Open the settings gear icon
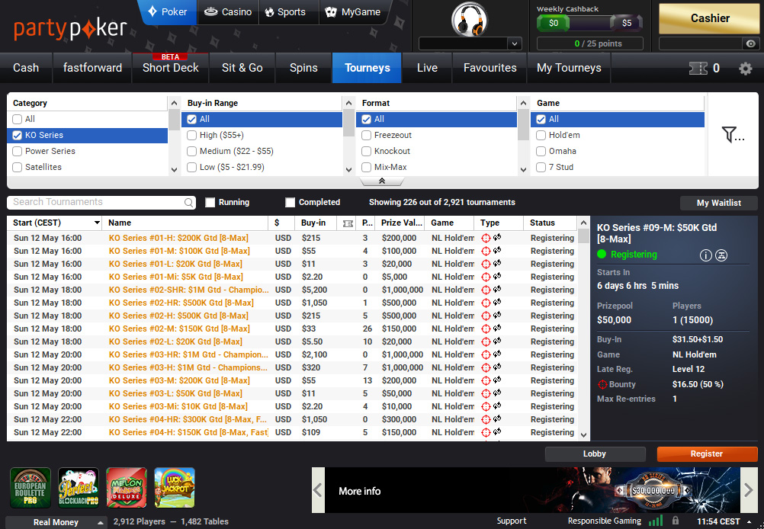 click(745, 69)
